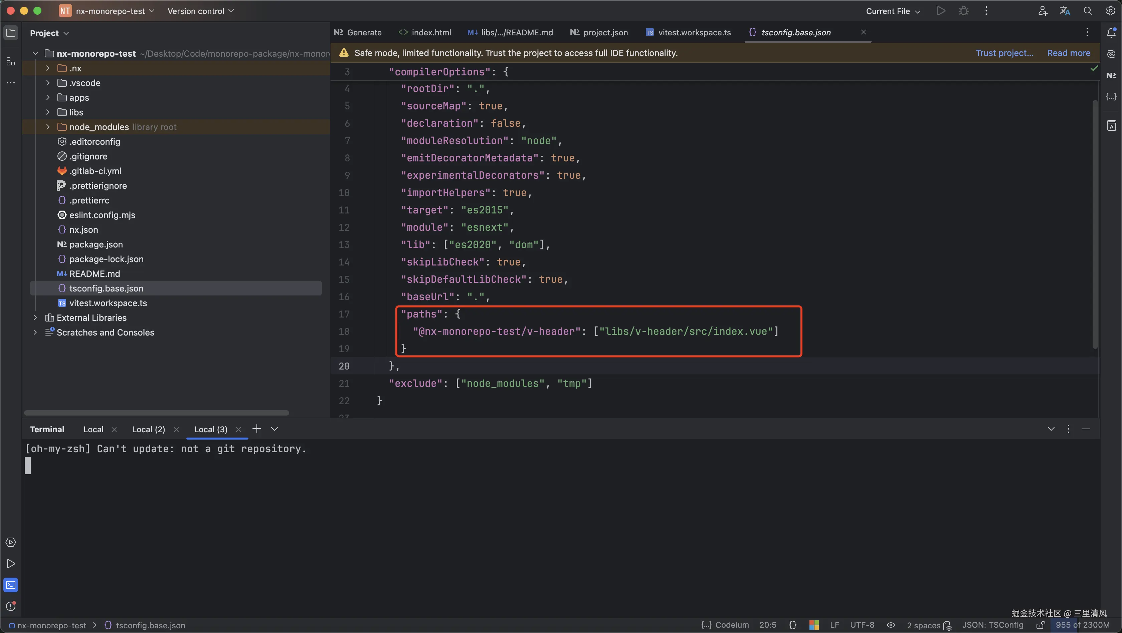The width and height of the screenshot is (1122, 633).
Task: Switch to the Local (2) terminal tab
Action: [149, 430]
